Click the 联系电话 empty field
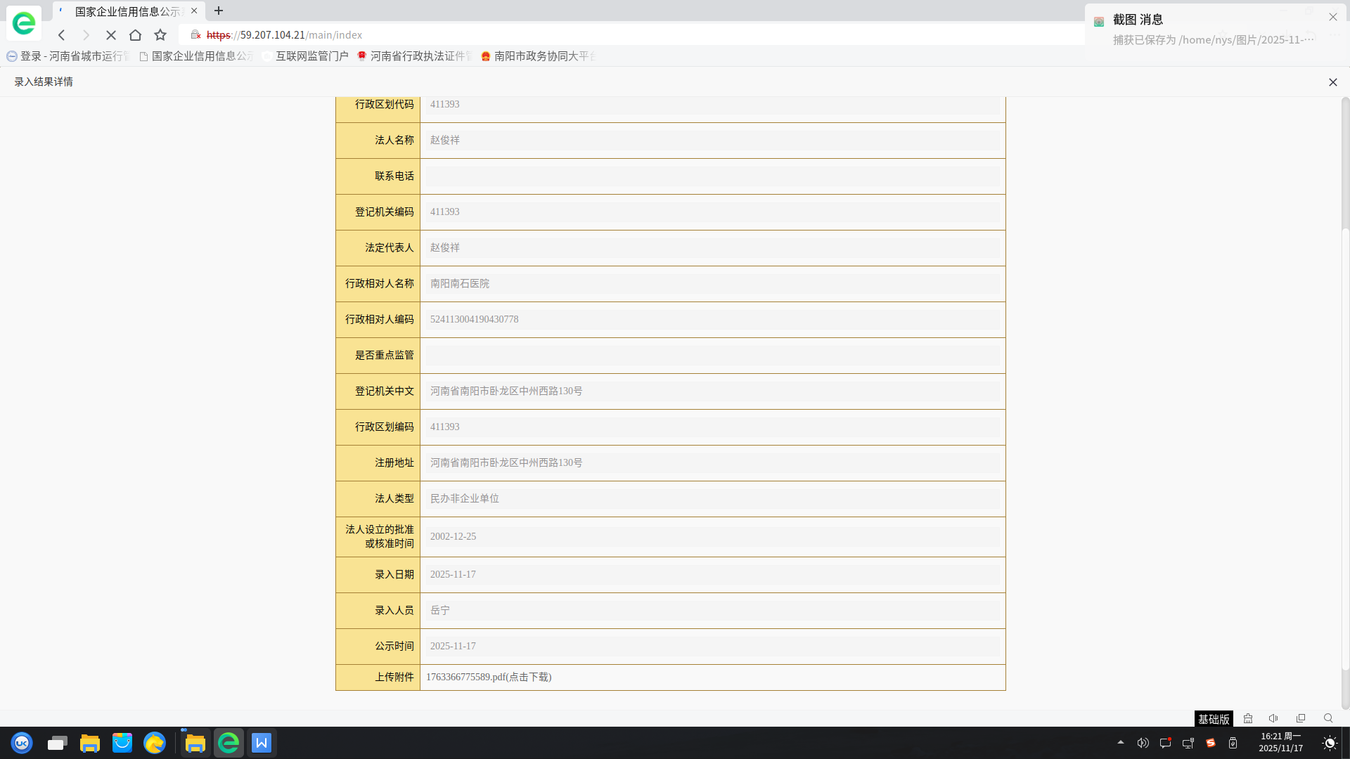 tap(712, 176)
